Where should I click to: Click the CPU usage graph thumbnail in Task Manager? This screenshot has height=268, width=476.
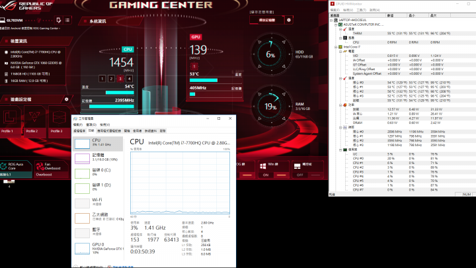click(x=82, y=144)
